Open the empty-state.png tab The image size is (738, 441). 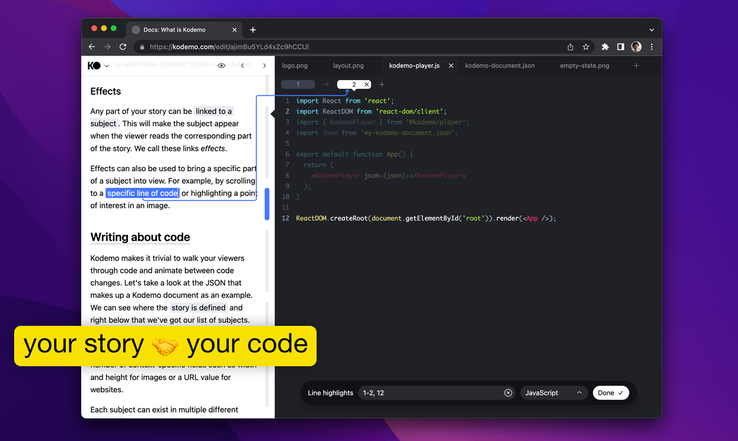tap(585, 66)
